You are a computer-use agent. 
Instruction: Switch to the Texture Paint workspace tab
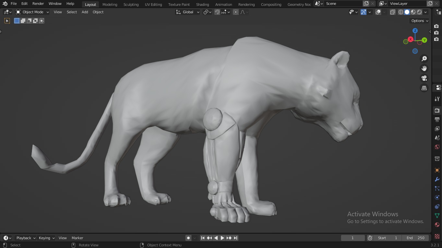click(x=179, y=4)
